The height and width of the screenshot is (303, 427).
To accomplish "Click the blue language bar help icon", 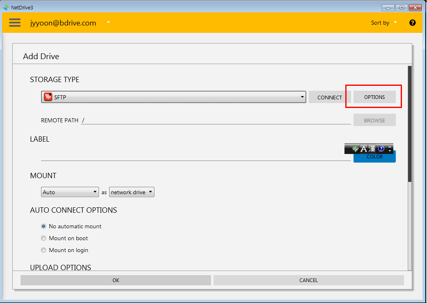I will (381, 149).
